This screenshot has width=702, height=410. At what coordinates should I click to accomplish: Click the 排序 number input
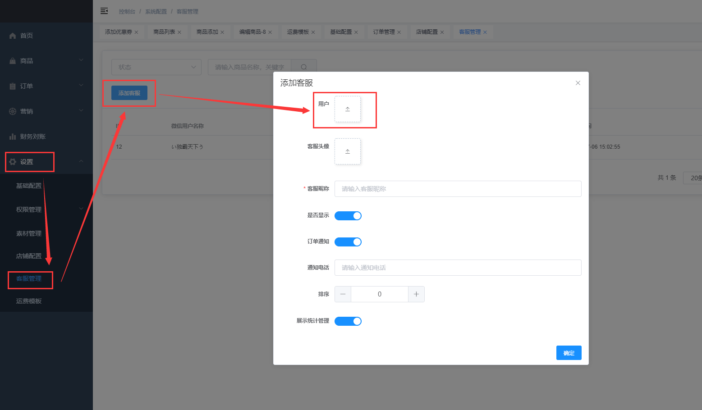(x=380, y=294)
